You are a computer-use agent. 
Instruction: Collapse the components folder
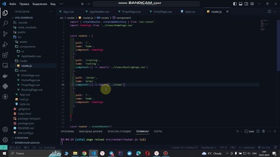tap(27, 47)
